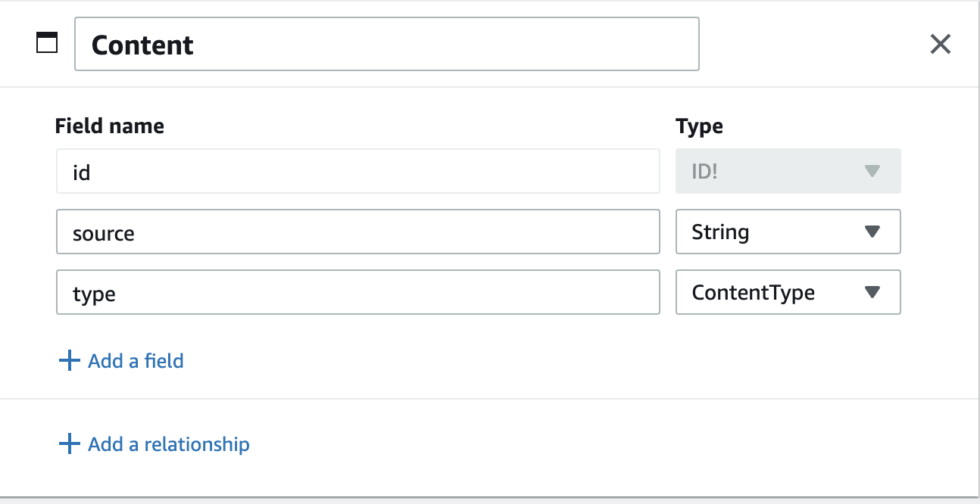Click the Type column header label
Image resolution: width=980 pixels, height=504 pixels.
pyautogui.click(x=699, y=126)
